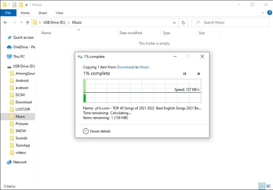Screen dimensions: 273x190
Task: Switch to the Home ribbon tab
Action: click(x=25, y=13)
